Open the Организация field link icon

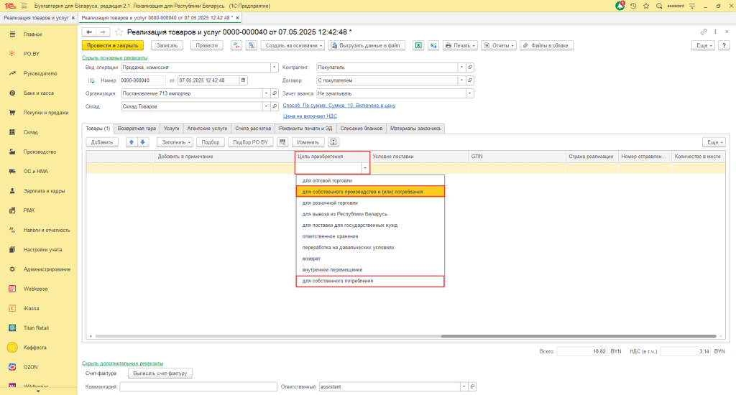pos(275,93)
